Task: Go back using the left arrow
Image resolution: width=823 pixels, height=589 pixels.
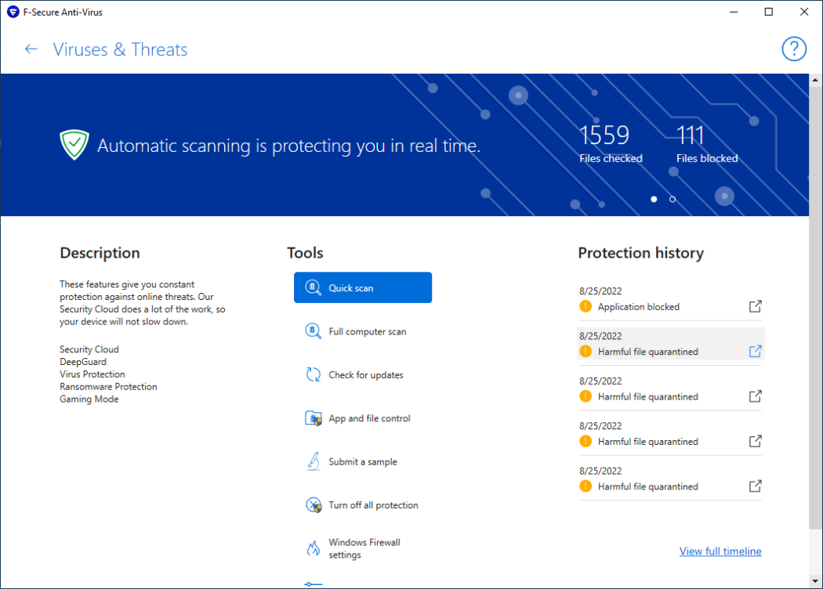Action: tap(31, 49)
